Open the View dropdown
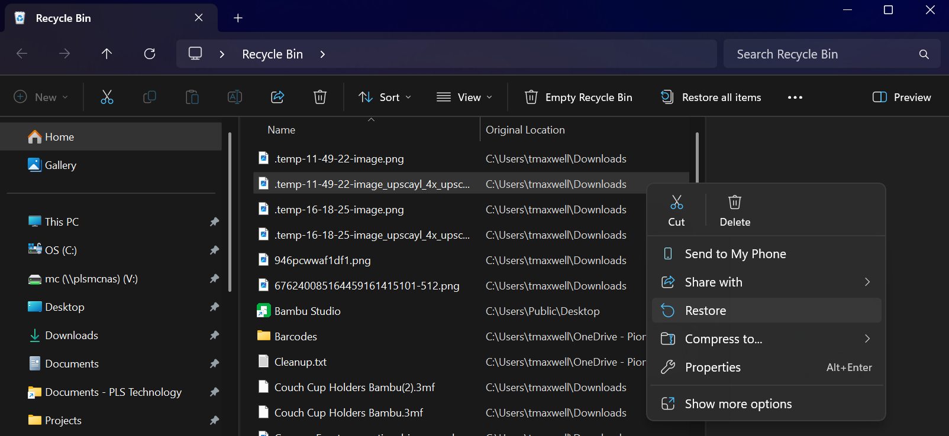 [x=464, y=97]
